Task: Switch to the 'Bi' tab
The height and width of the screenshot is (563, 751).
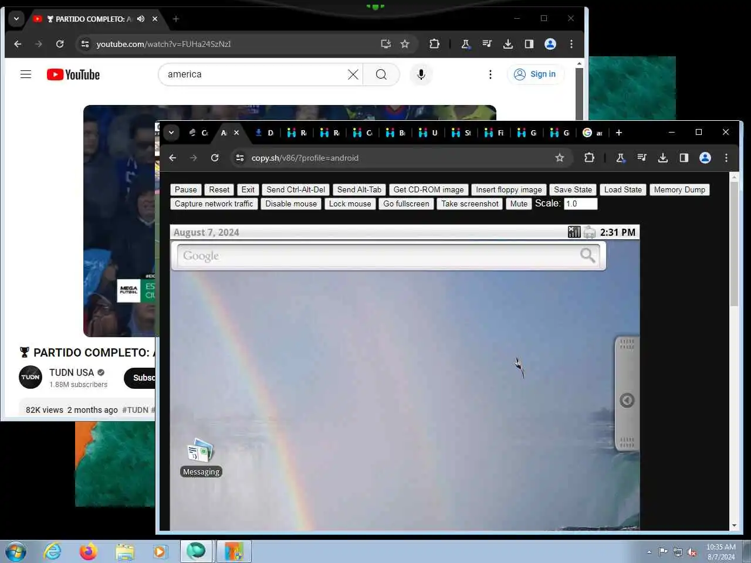Action: (395, 133)
